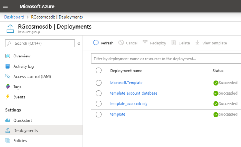241x147 pixels.
Task: Toggle the select-all deployments radio in header
Action: click(99, 70)
